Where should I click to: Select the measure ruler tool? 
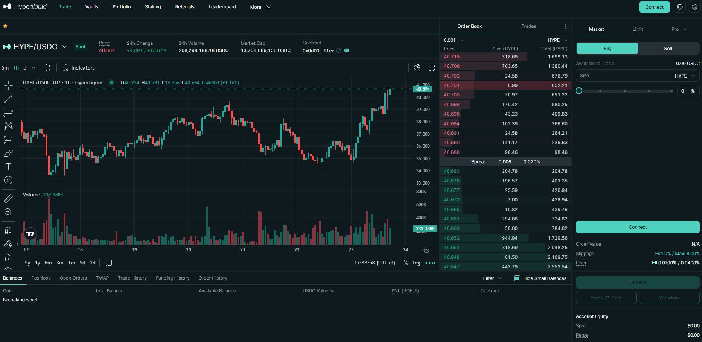coord(8,198)
